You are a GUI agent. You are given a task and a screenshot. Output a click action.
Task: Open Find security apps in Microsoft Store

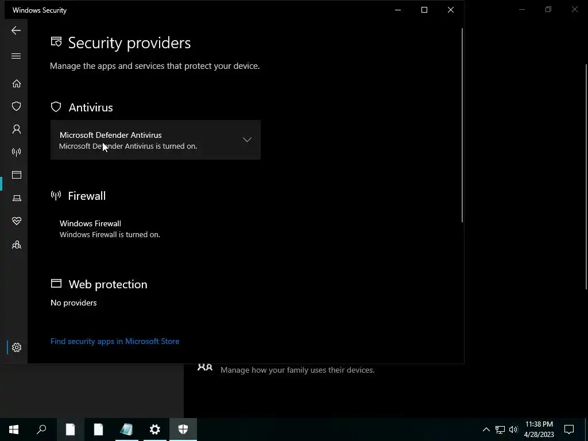click(x=115, y=341)
